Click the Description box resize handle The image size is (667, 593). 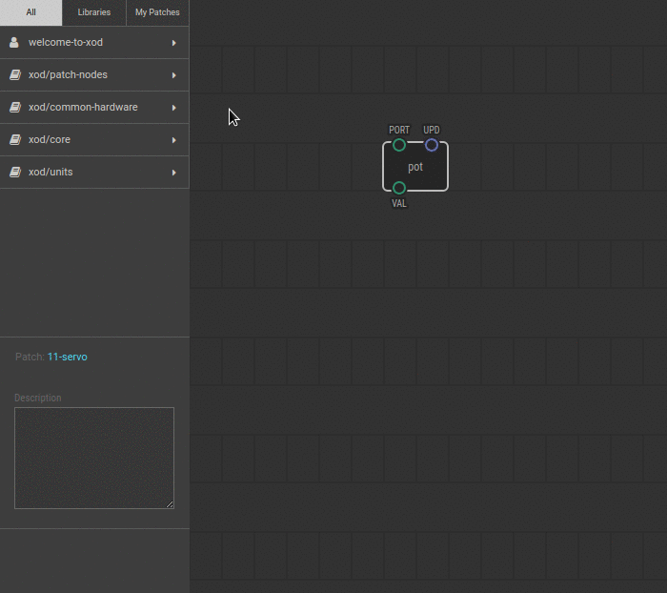pyautogui.click(x=170, y=504)
